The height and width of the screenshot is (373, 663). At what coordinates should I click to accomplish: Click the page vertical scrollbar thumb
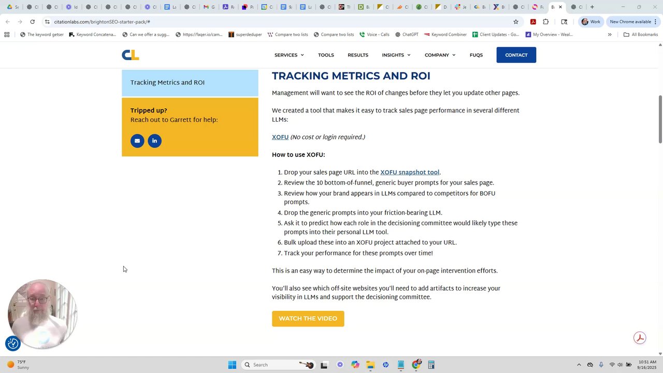tap(660, 119)
